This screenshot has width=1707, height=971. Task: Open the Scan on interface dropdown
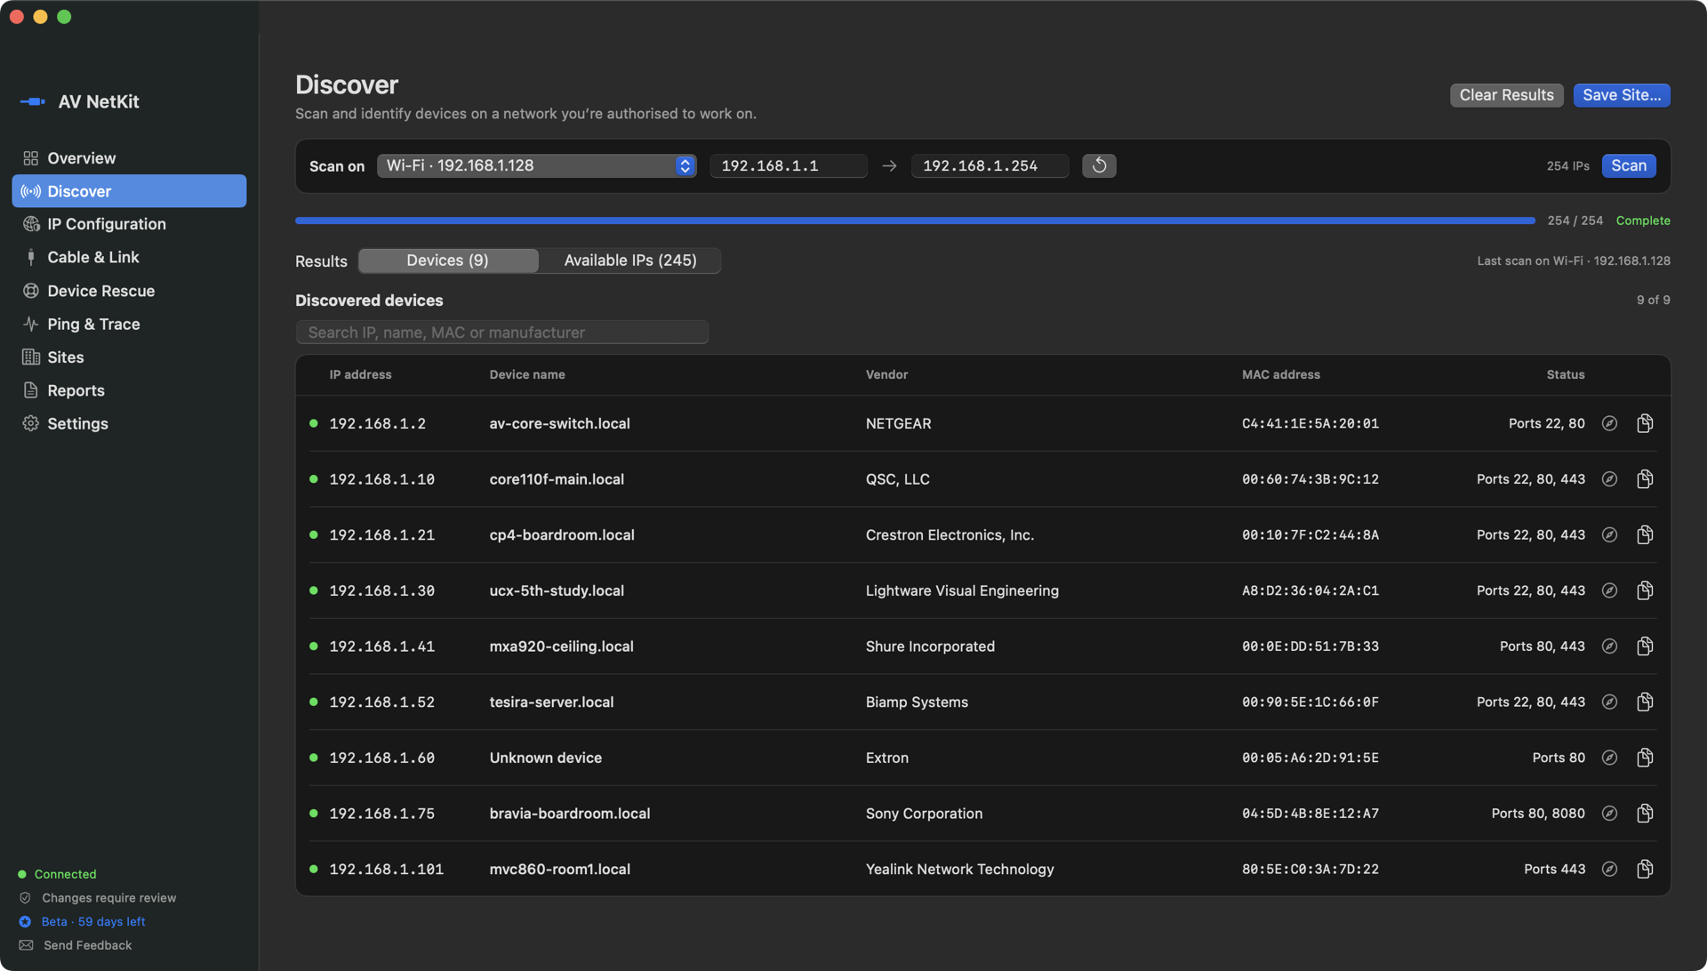536,165
